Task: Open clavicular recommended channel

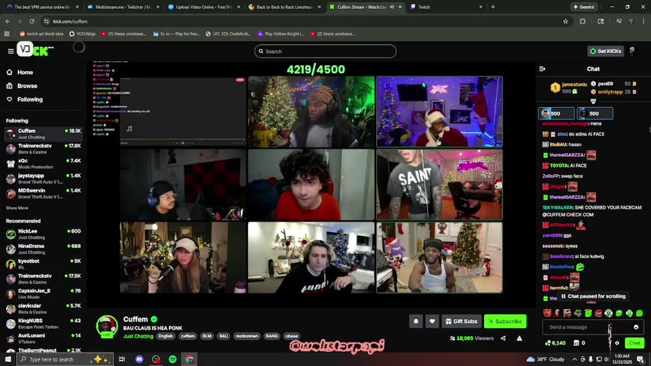Action: [x=43, y=309]
